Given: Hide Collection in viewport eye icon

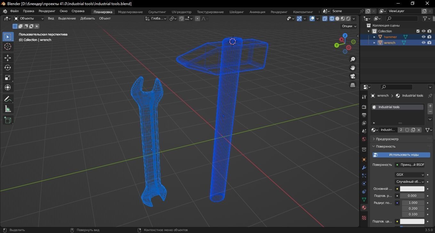Looking at the screenshot, I should (423, 31).
